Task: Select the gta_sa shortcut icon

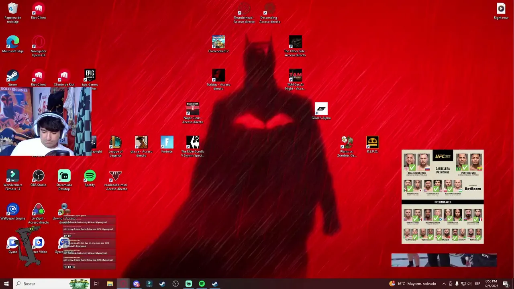Action: point(141,147)
